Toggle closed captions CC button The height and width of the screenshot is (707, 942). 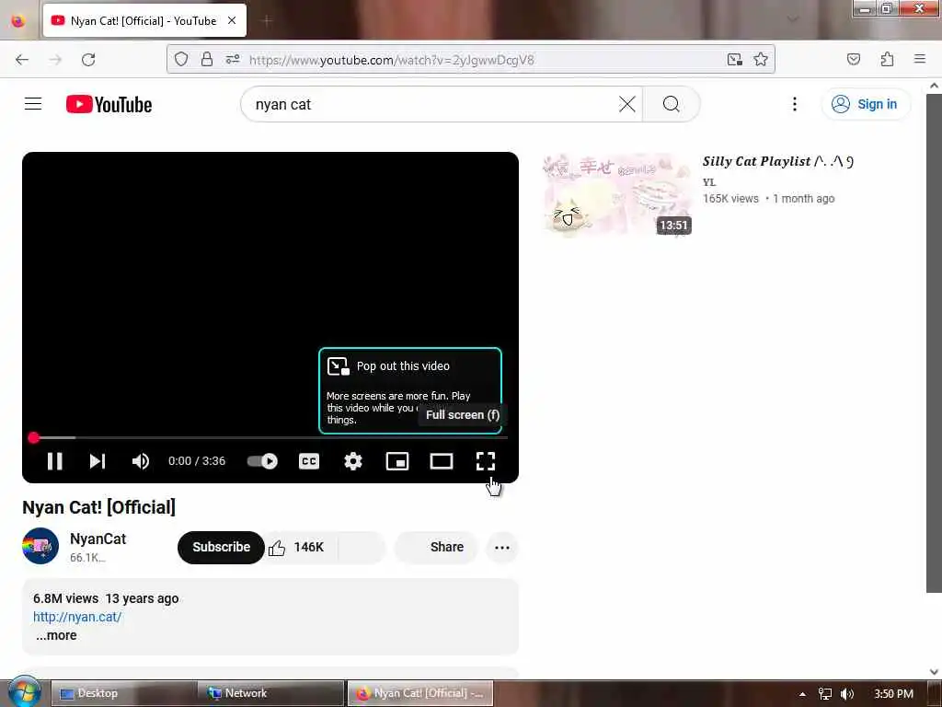pos(309,461)
